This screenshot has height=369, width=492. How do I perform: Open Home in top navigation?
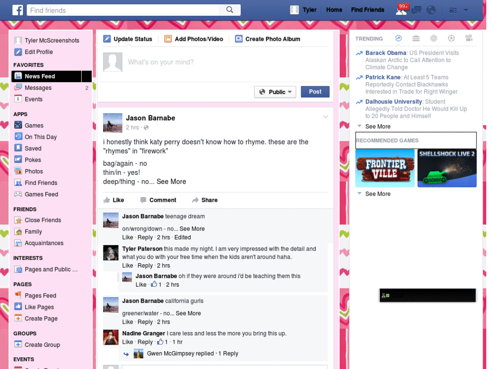coord(334,10)
